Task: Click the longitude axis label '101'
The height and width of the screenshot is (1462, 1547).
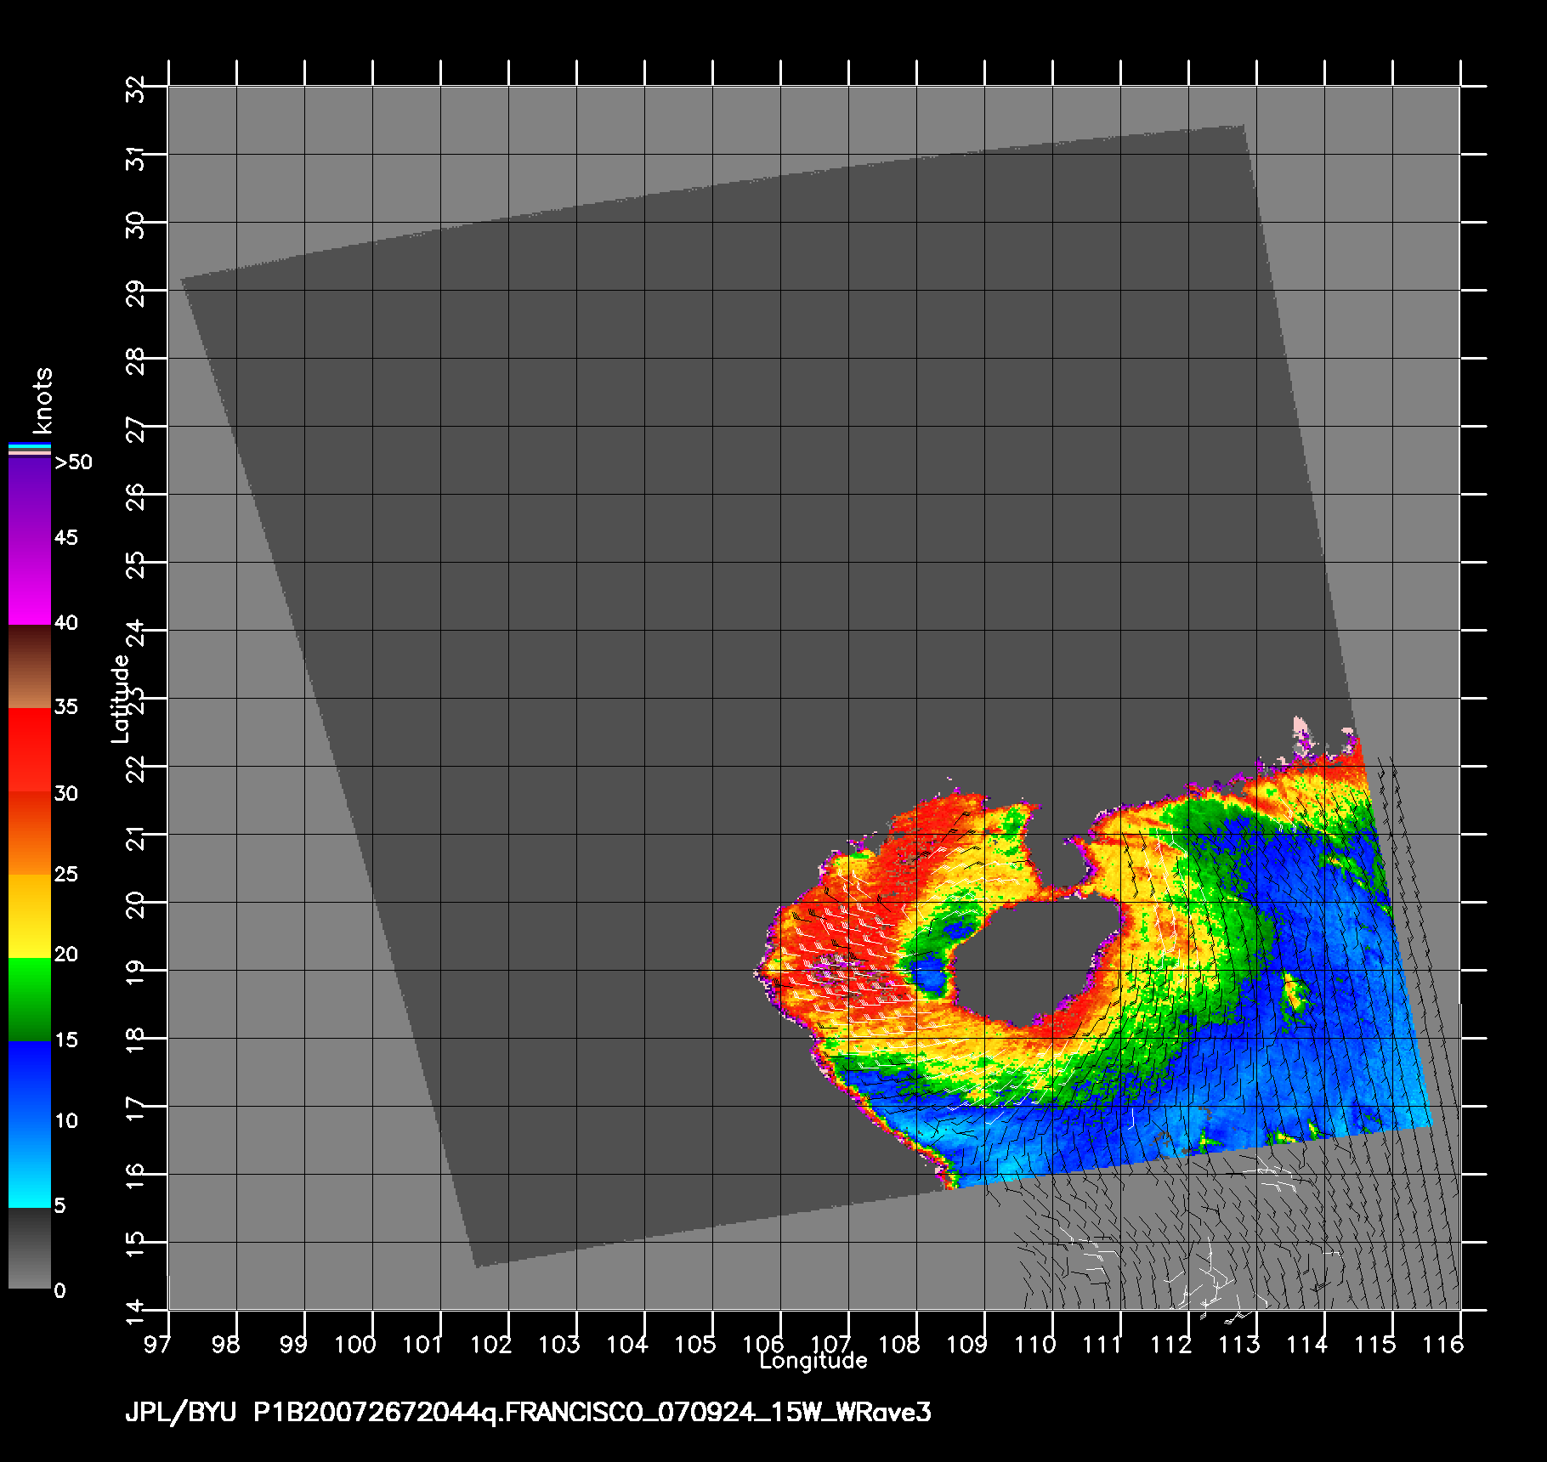Action: coord(422,1345)
